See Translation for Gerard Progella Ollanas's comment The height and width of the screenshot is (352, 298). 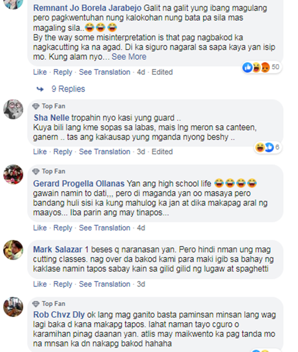point(104,228)
